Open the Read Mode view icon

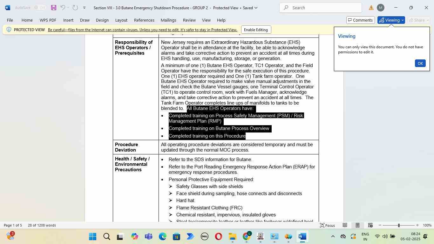tap(345, 225)
